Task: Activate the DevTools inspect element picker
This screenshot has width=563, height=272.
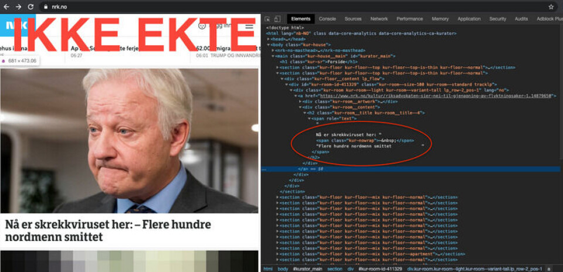Action: [267, 19]
